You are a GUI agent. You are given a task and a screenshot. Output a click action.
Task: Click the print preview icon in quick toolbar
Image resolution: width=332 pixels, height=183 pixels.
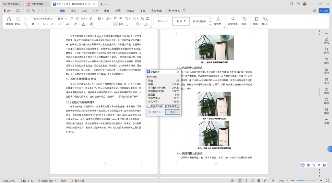(x=33, y=11)
